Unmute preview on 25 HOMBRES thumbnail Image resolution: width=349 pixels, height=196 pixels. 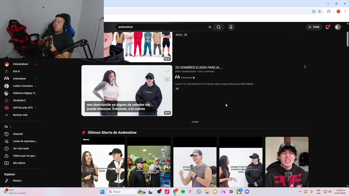coord(167,70)
